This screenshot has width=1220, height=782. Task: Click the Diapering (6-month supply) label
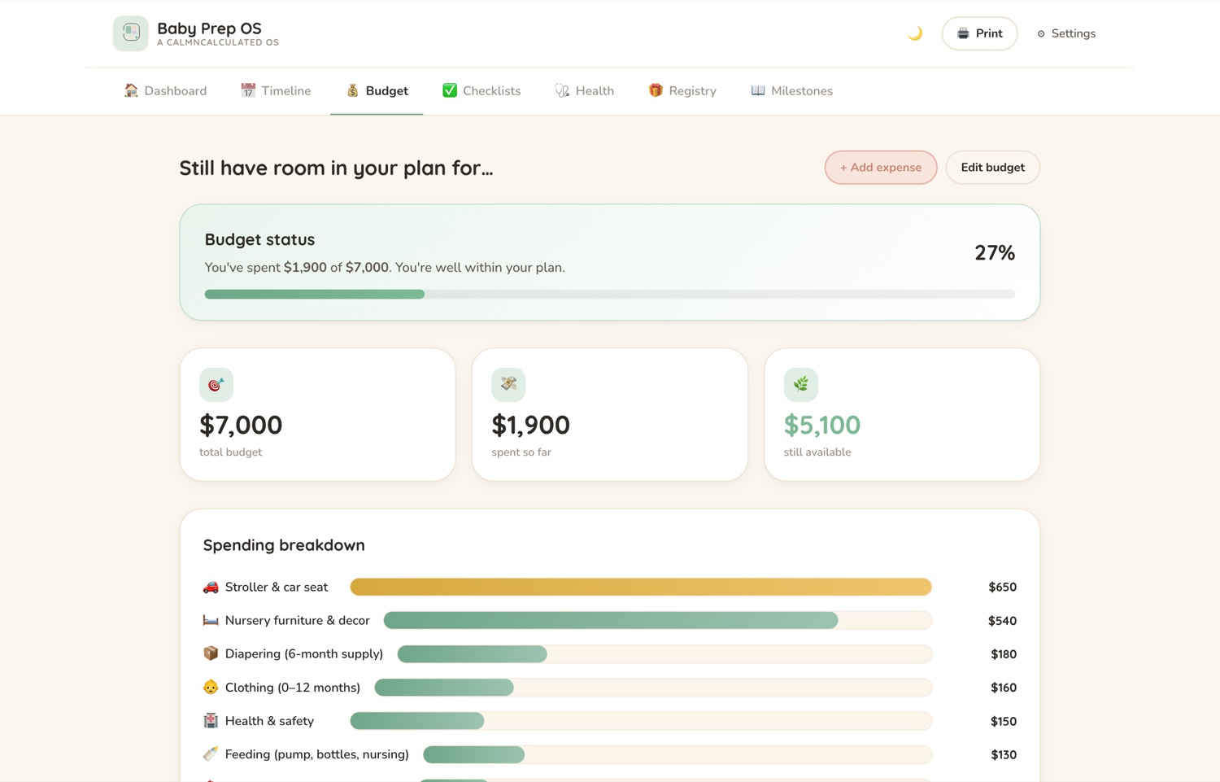point(304,653)
